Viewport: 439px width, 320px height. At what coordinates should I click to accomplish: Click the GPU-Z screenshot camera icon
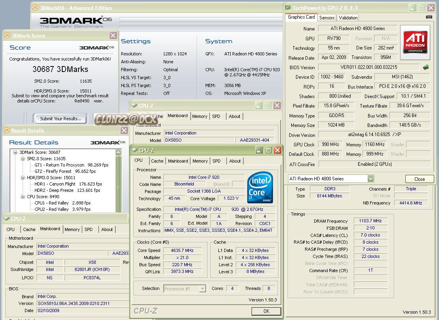coord(429,17)
